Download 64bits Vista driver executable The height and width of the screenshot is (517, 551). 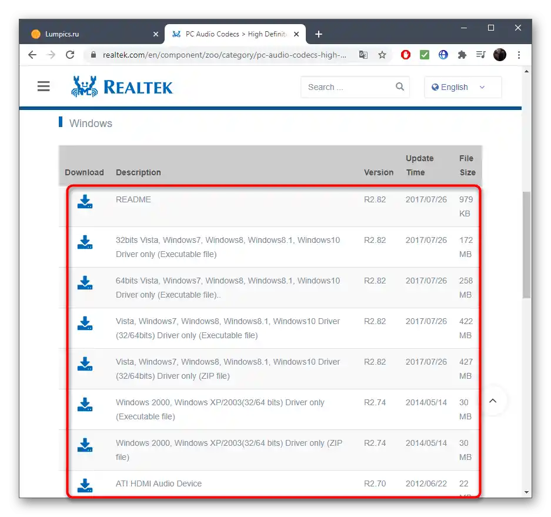coord(85,283)
